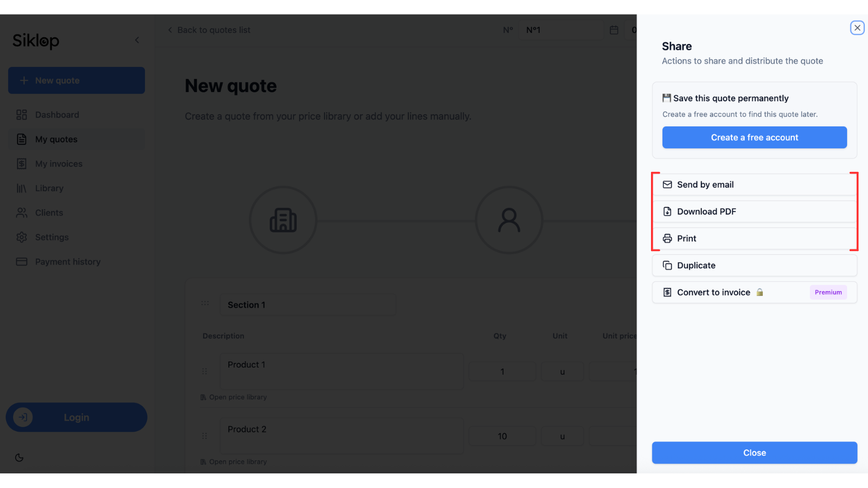This screenshot has width=868, height=488.
Task: Go to My invoices
Action: (x=76, y=164)
